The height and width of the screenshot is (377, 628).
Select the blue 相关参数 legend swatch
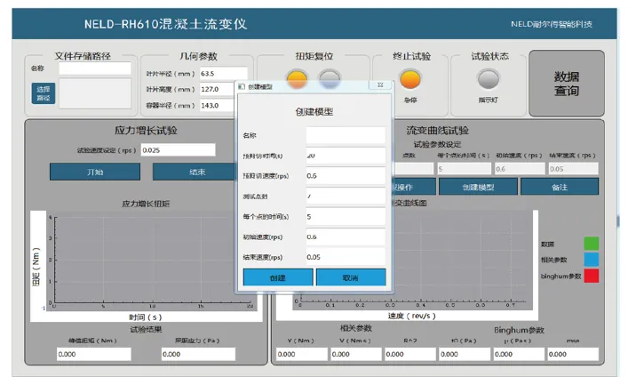(591, 259)
